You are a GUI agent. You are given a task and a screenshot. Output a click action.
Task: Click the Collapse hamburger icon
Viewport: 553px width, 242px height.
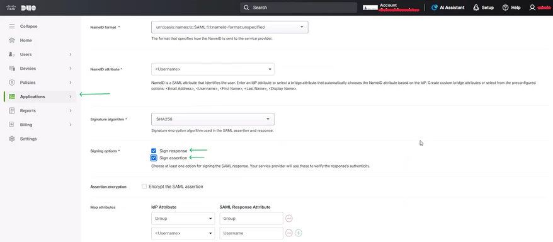tap(12, 26)
